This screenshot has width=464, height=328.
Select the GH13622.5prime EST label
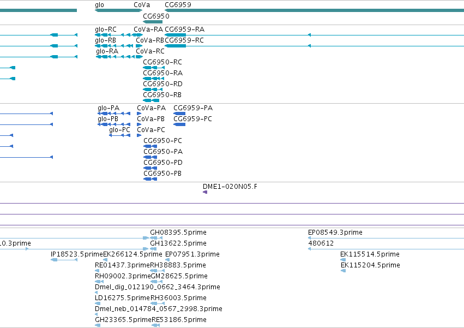pos(178,243)
